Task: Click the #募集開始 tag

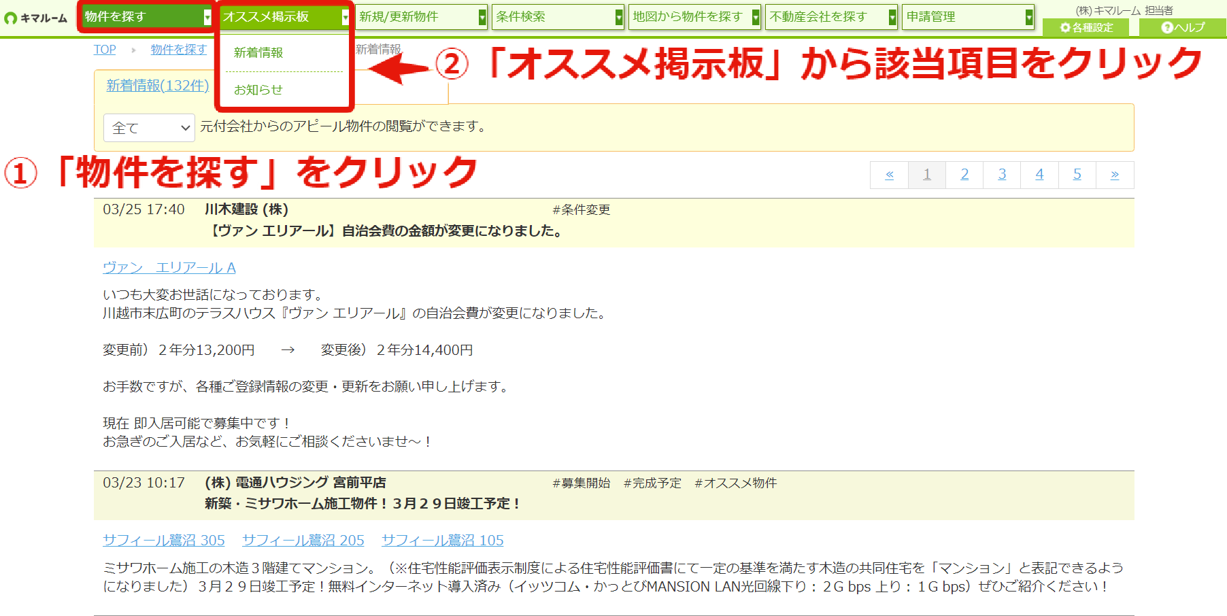Action: (x=582, y=483)
